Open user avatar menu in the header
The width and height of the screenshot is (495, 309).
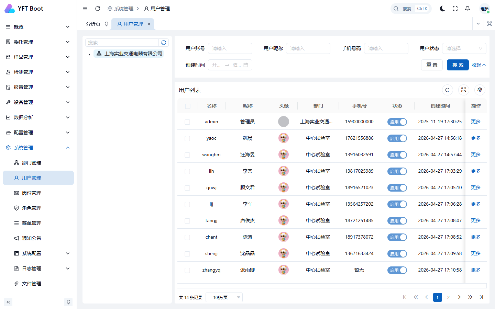point(485,9)
